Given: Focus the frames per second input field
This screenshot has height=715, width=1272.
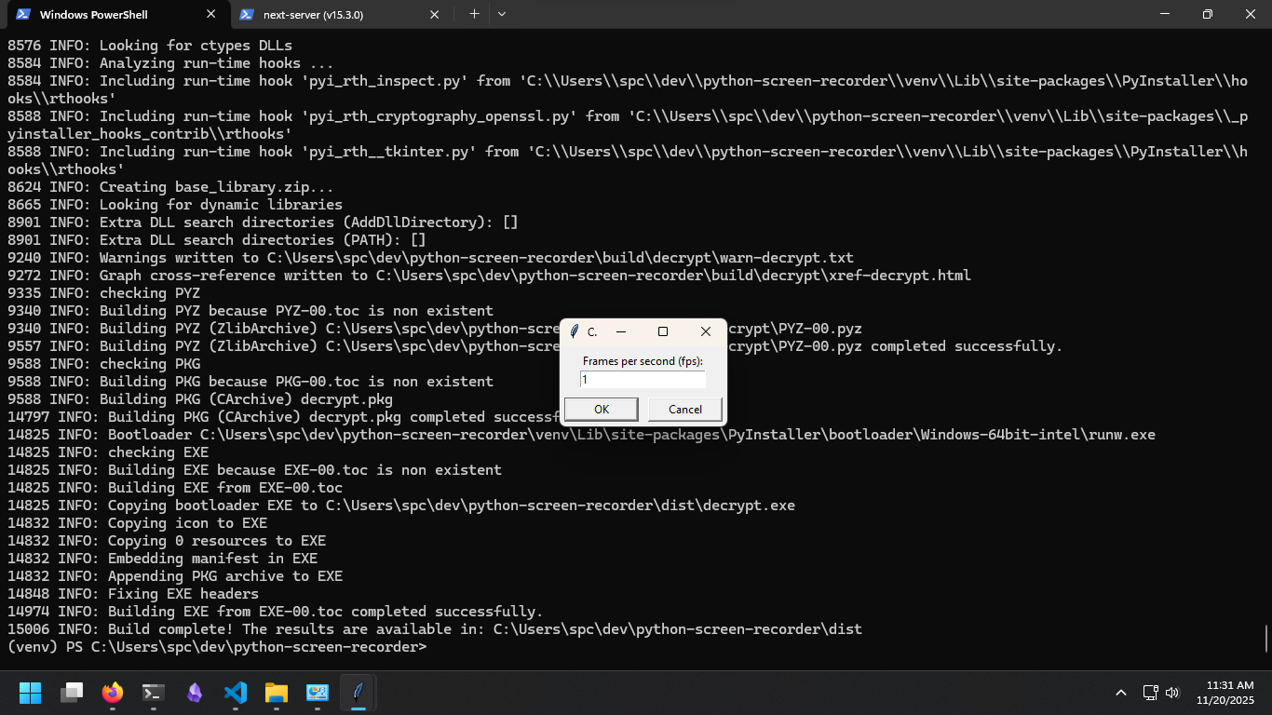Looking at the screenshot, I should [x=642, y=379].
